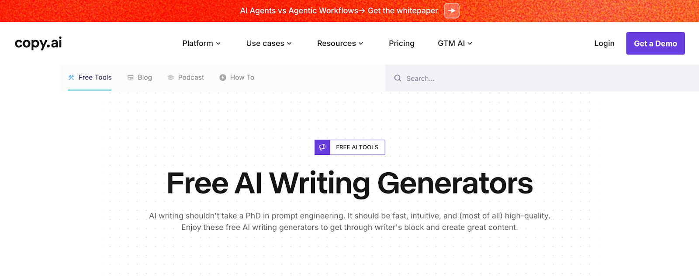Viewport: 699px width, 277px height.
Task: Click the search magnifier icon
Action: [x=398, y=78]
